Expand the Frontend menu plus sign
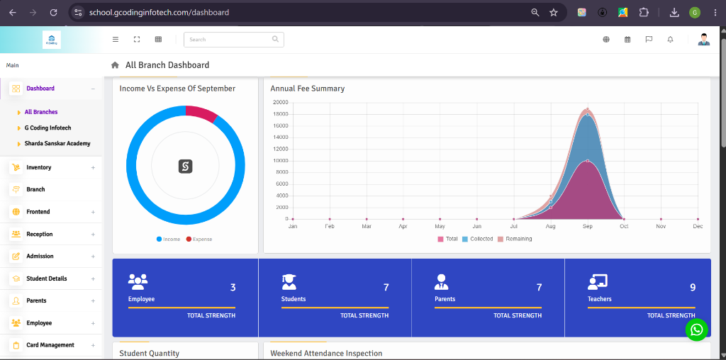726x360 pixels. tap(93, 212)
